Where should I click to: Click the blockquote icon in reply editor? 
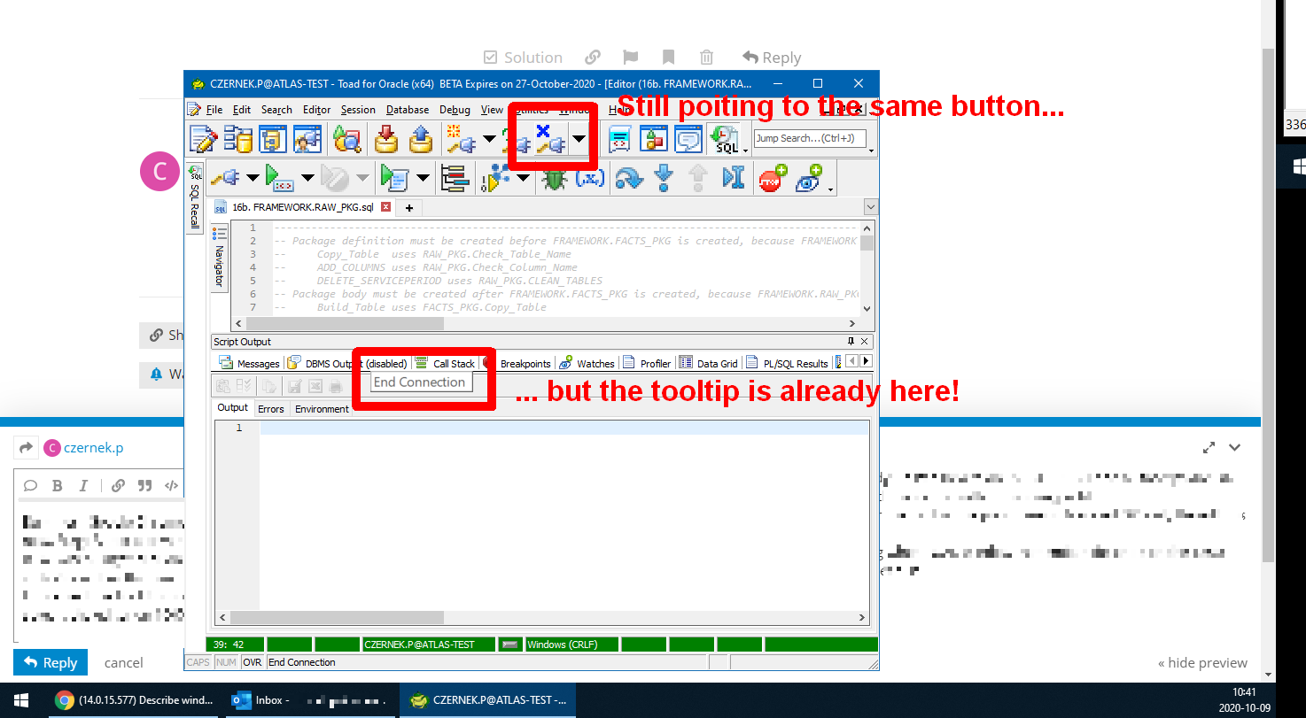pyautogui.click(x=144, y=485)
